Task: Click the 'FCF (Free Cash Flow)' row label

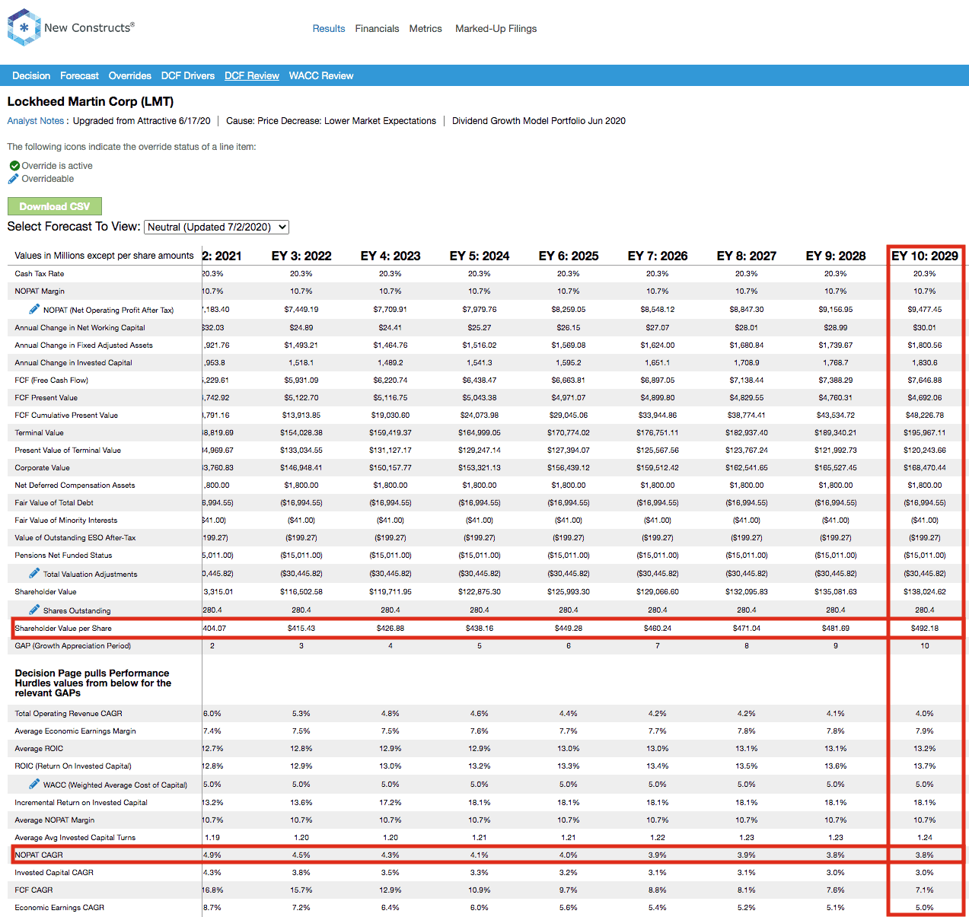Action: click(52, 380)
